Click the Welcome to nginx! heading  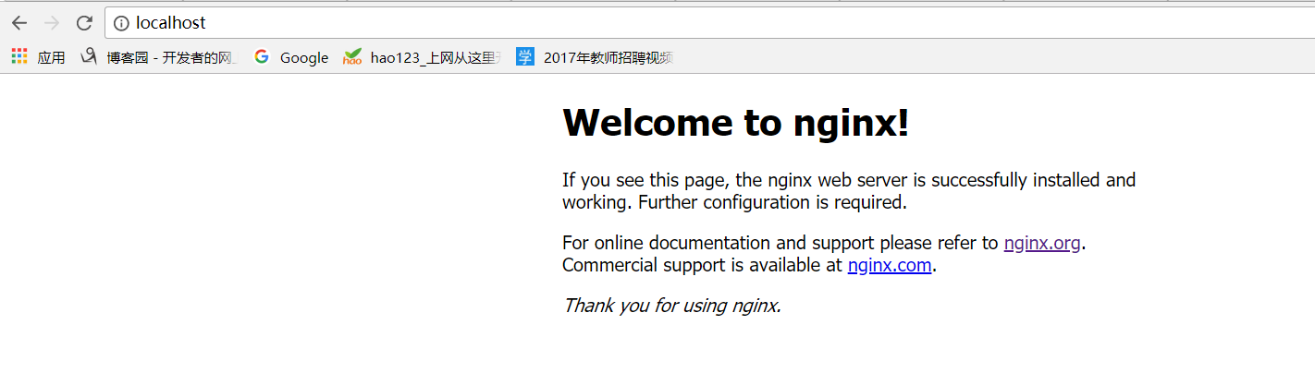click(x=736, y=122)
